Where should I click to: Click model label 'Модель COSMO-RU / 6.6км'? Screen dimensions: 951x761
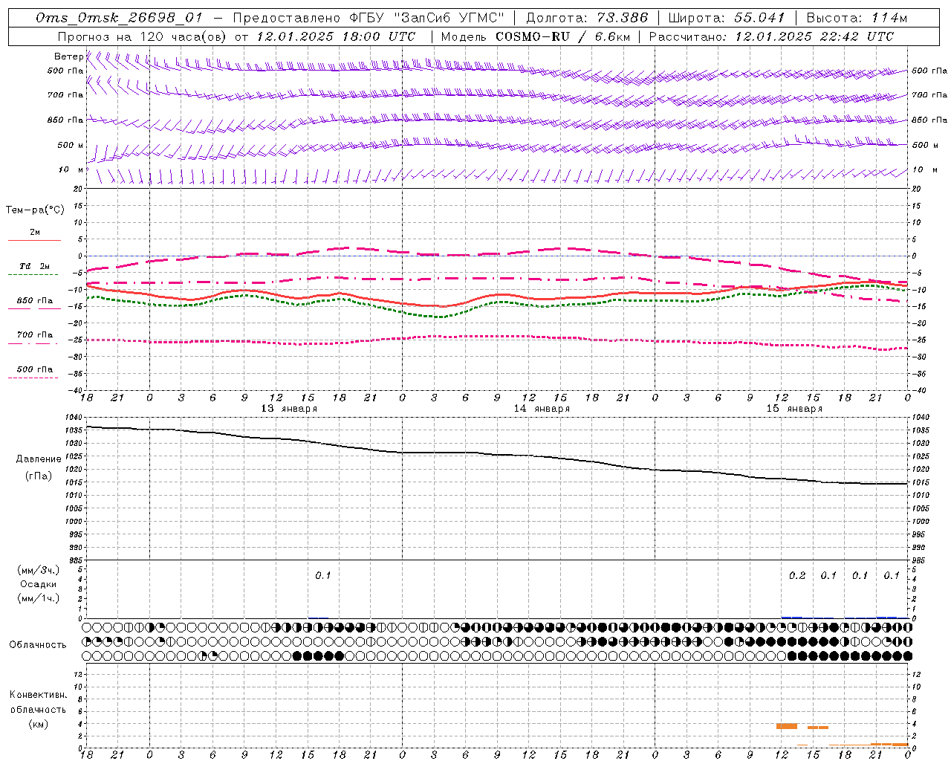point(535,36)
